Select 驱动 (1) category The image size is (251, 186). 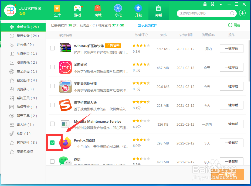tap(23, 133)
